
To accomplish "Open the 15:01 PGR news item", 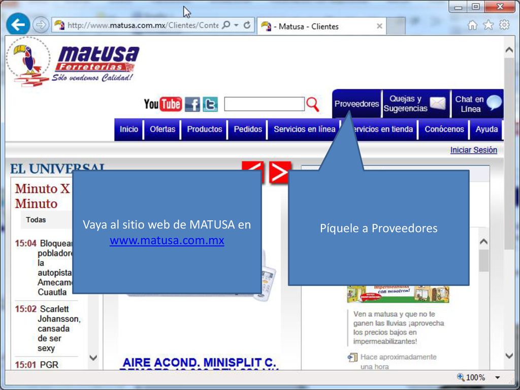I will click(37, 365).
